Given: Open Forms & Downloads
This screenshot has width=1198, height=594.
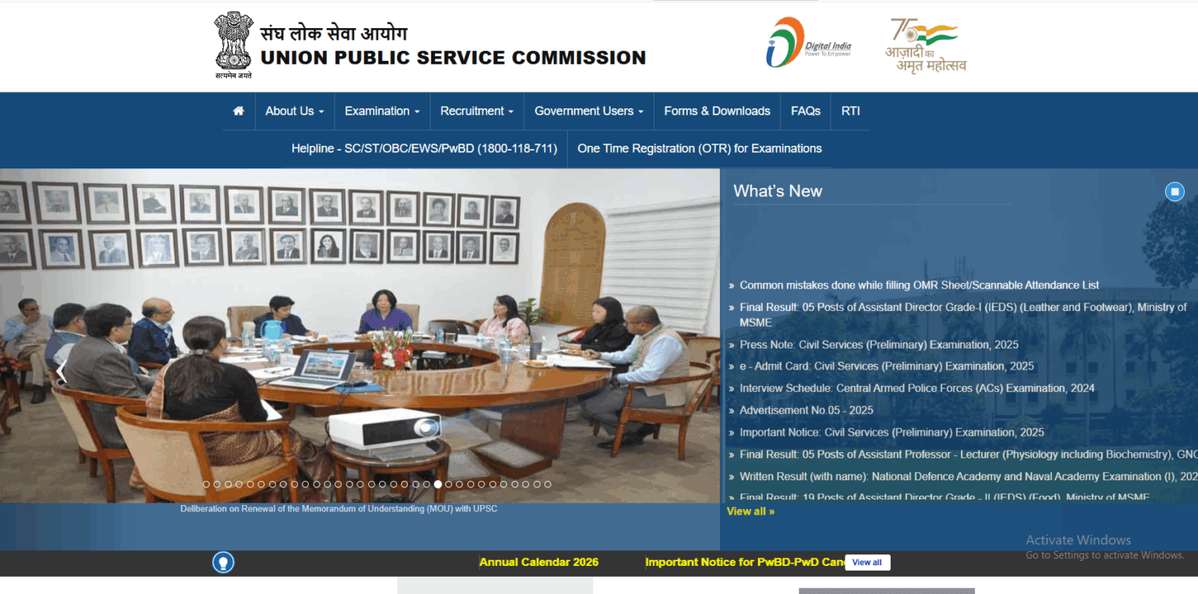Looking at the screenshot, I should click(717, 111).
